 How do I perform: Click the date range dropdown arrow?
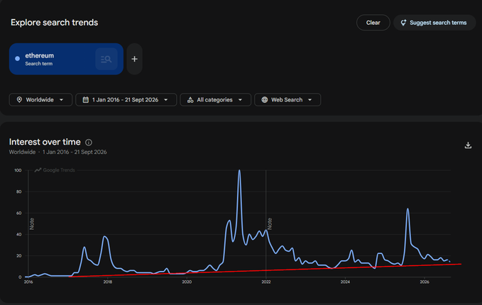[x=165, y=100]
